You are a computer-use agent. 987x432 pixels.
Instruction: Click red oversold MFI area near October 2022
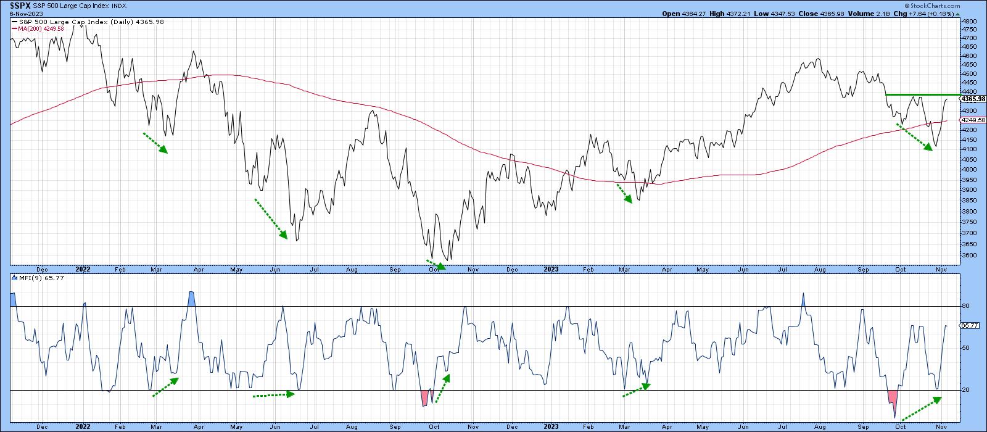424,397
